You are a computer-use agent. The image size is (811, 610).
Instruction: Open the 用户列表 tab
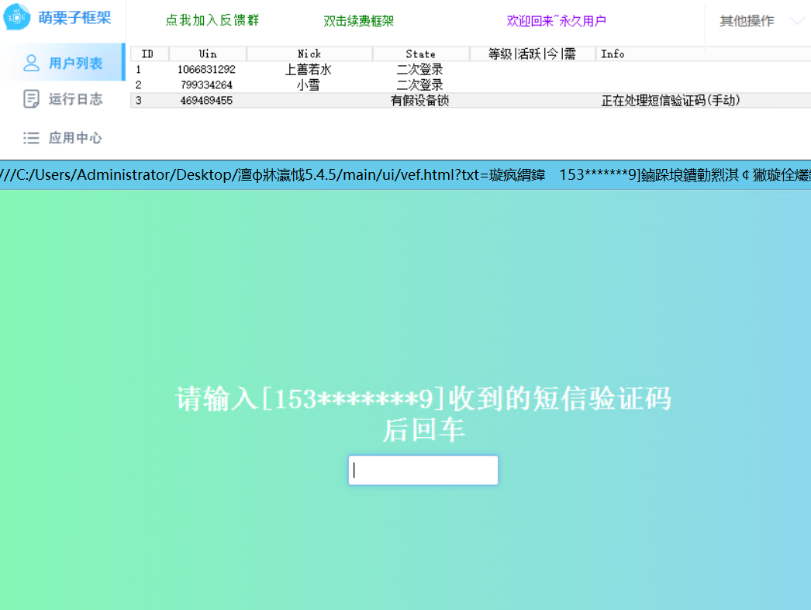(x=63, y=63)
